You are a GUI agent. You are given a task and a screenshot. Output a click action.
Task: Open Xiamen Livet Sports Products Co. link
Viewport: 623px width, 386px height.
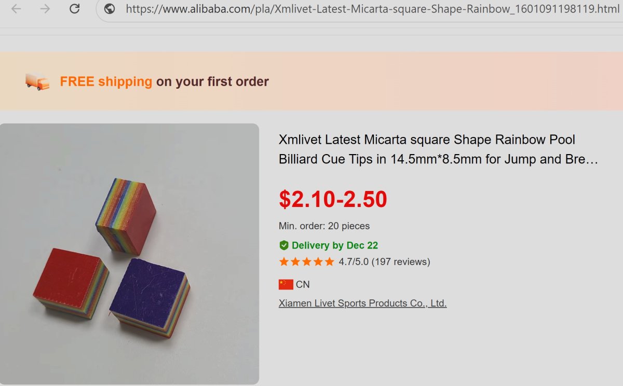tap(362, 304)
